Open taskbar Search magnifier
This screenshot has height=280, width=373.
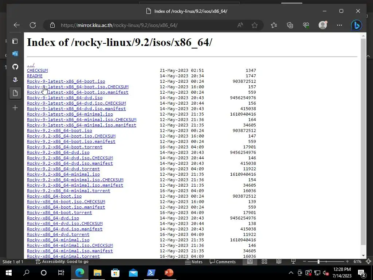(26, 273)
